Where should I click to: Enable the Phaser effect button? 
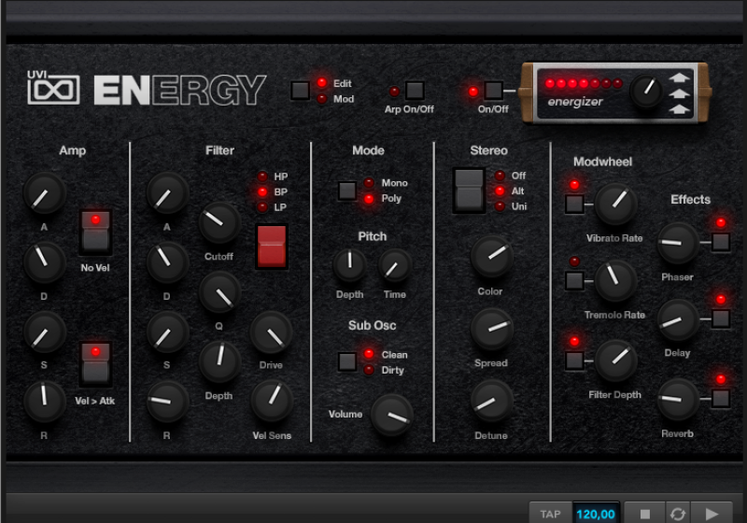pos(720,243)
